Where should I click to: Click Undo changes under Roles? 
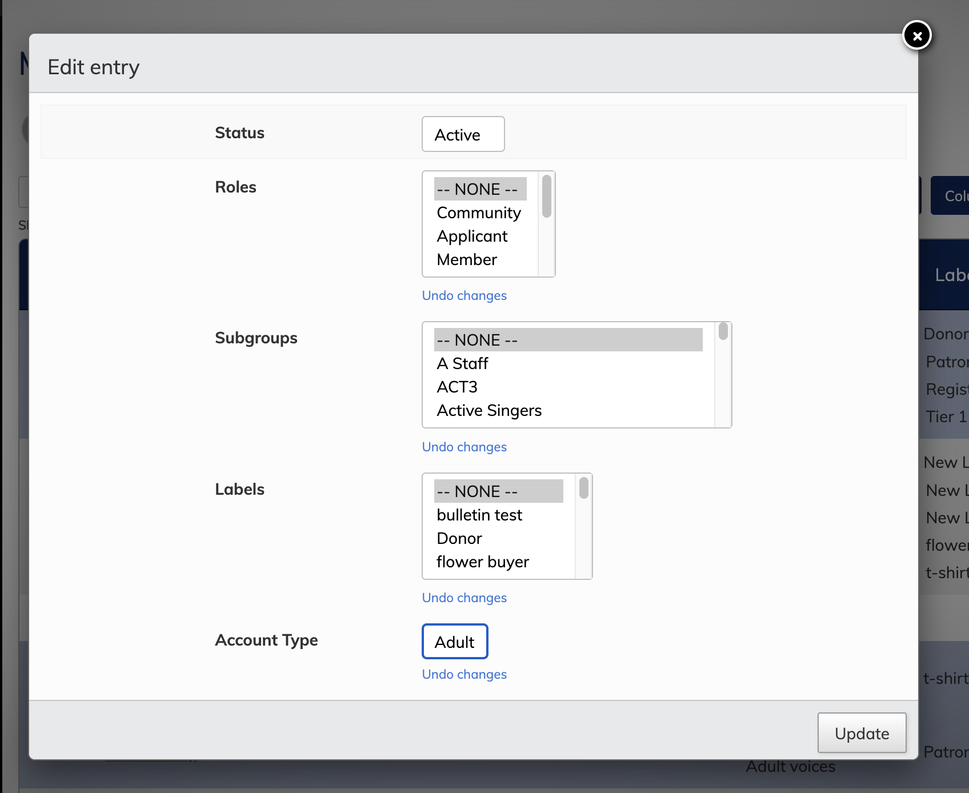click(x=464, y=295)
